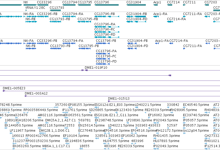The image size is (220, 150).
Task: Click the CG13794-PA protein label
Action: coord(73,41)
